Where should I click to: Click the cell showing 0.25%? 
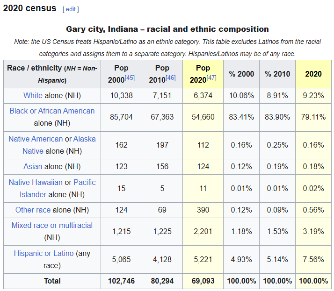(x=277, y=145)
